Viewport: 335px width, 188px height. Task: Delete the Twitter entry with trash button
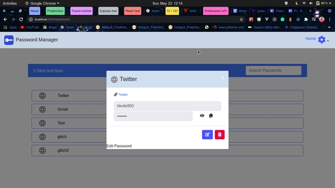click(x=219, y=134)
